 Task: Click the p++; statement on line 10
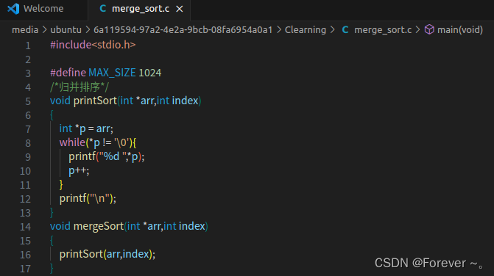coord(79,170)
